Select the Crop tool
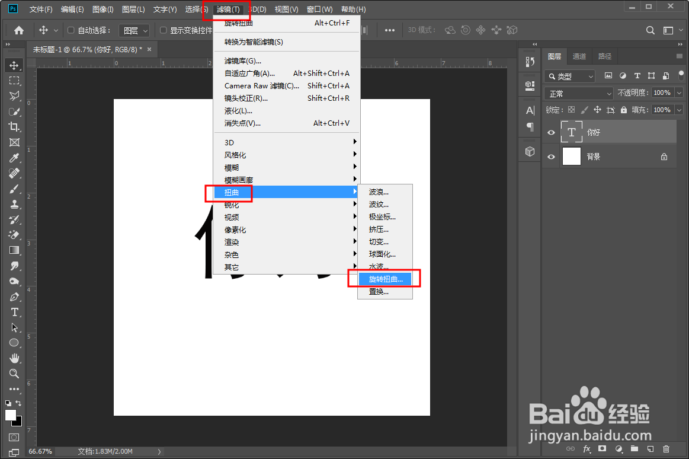The width and height of the screenshot is (689, 459). (14, 127)
